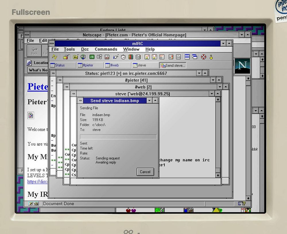
Task: Switch to the #pieter channel in switchbar
Action: pyautogui.click(x=90, y=65)
